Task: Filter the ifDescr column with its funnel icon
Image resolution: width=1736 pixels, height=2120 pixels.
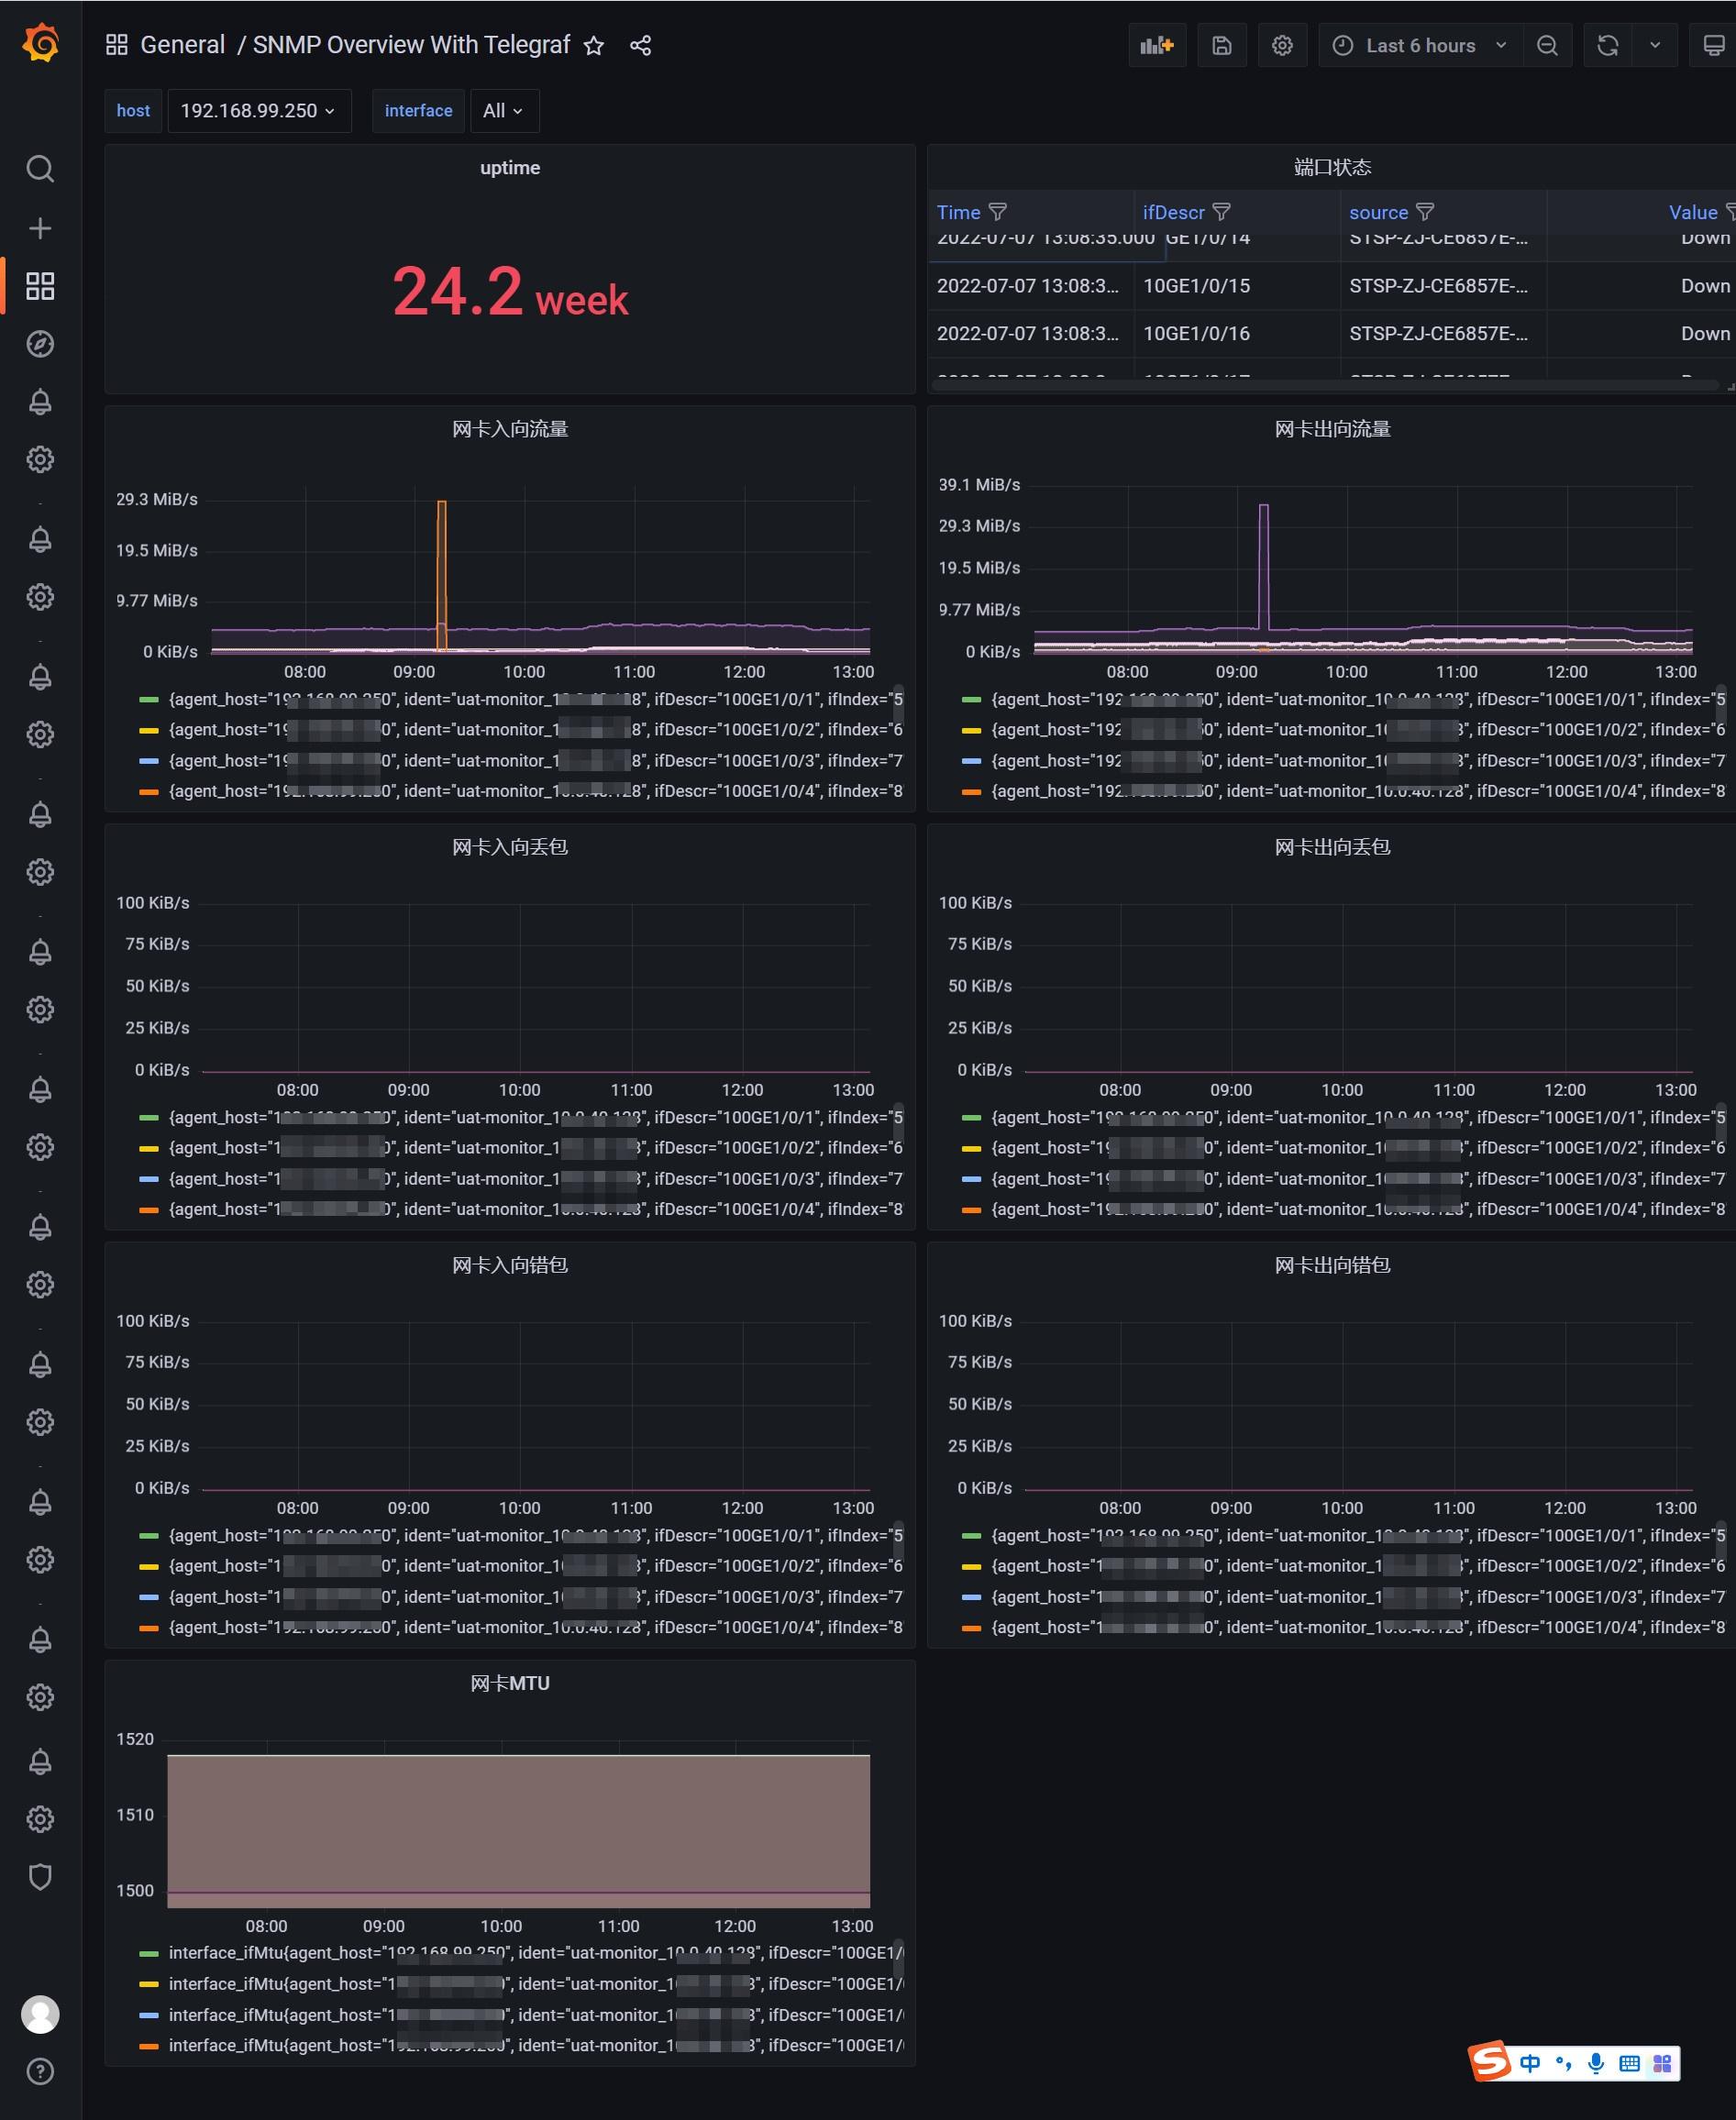Action: point(1221,212)
